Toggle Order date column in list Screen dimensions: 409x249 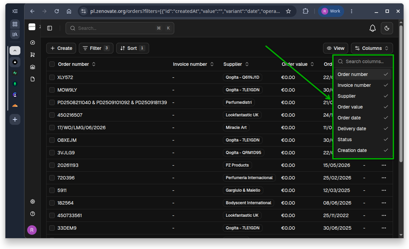coord(363,118)
